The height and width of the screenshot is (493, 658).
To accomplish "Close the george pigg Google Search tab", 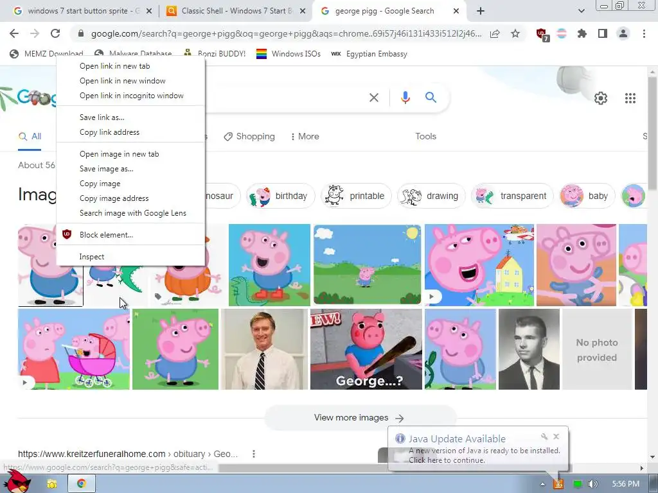I will pyautogui.click(x=456, y=12).
